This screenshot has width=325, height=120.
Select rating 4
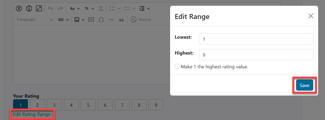71,105
